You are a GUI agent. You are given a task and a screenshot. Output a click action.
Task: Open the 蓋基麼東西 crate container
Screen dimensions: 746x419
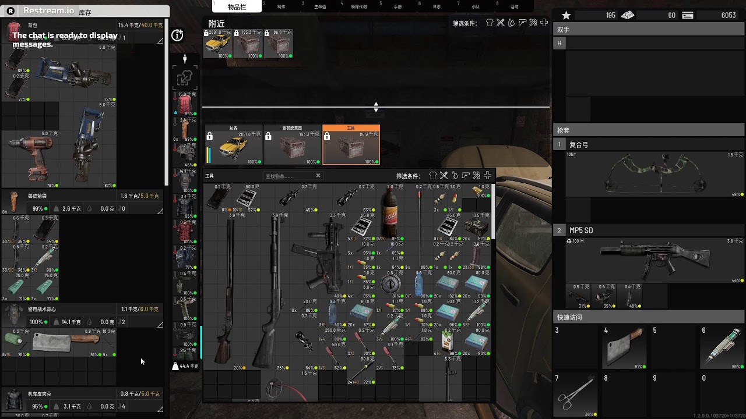click(x=292, y=145)
